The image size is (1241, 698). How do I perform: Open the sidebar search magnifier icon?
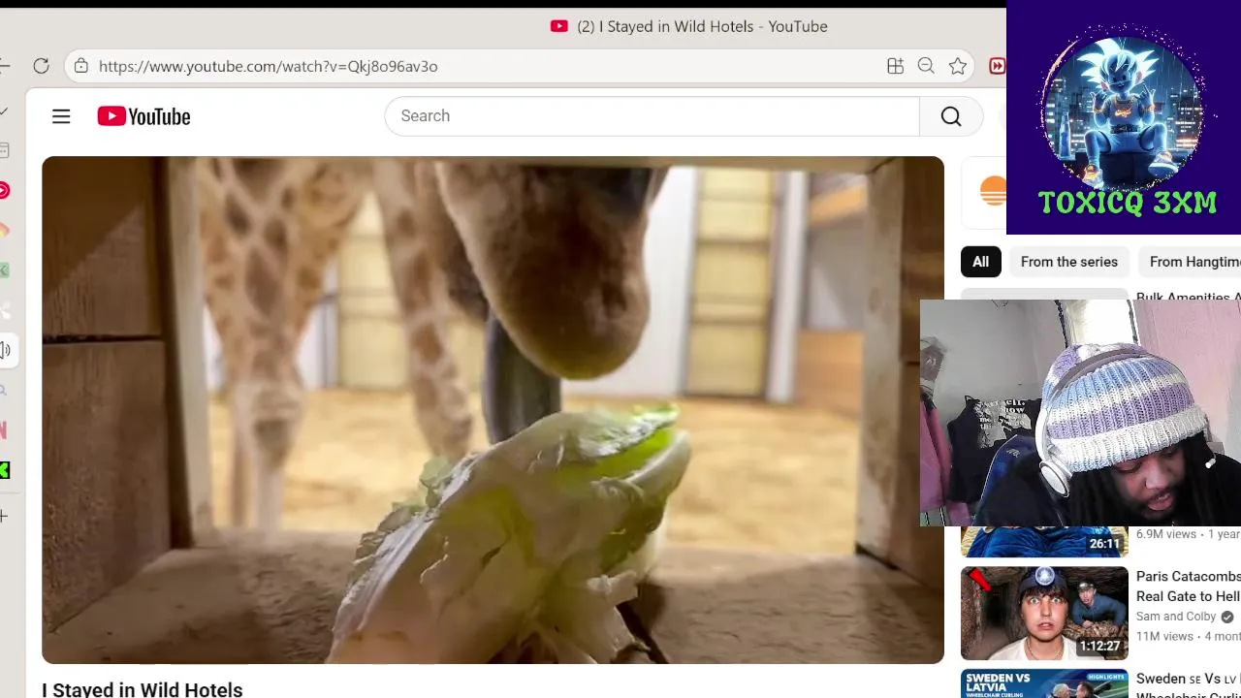tap(4, 390)
